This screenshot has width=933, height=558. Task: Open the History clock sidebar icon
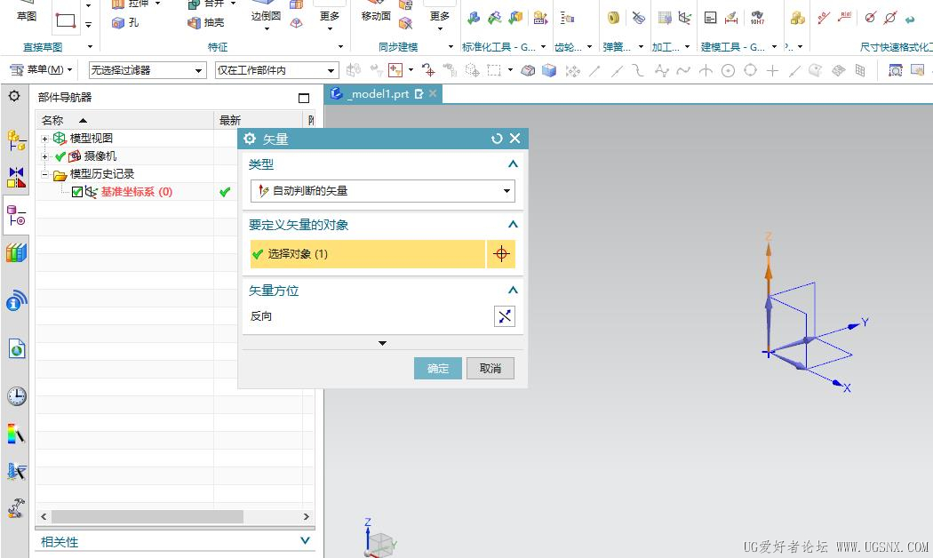tap(17, 395)
